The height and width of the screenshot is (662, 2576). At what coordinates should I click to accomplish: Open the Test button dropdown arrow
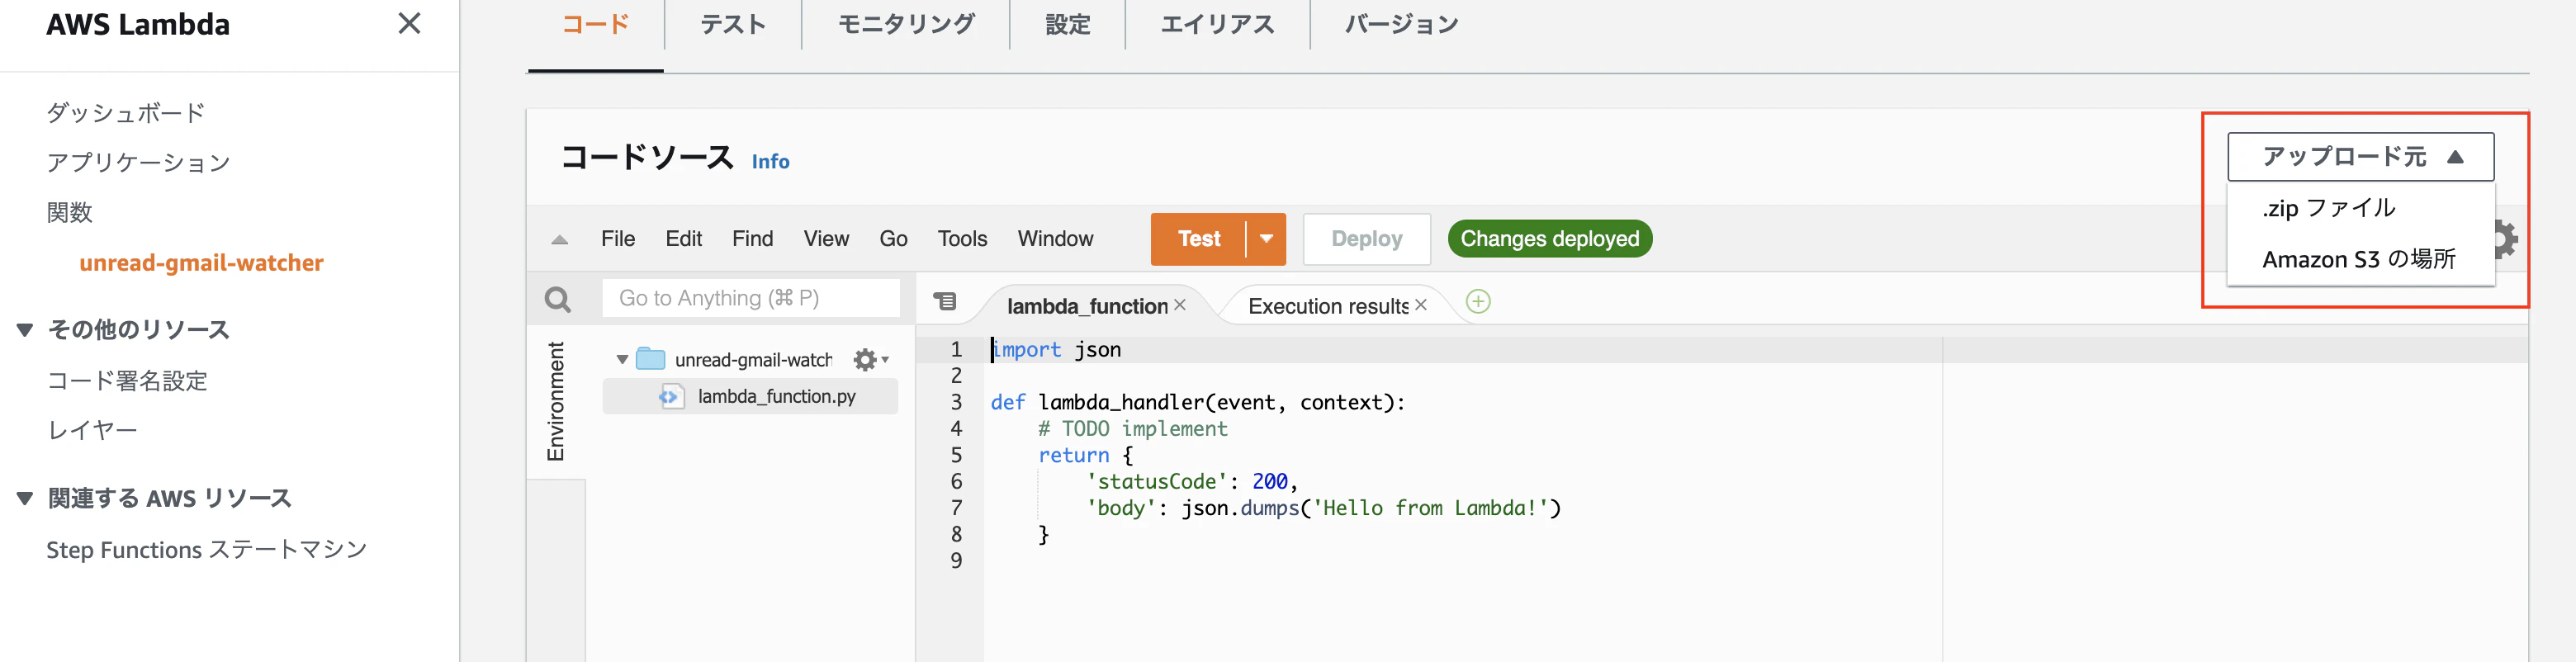1266,239
